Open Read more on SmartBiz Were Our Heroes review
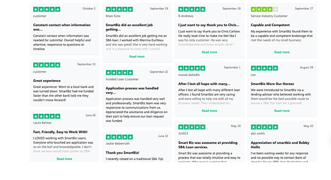Image resolution: width=331 pixels, height=180 pixels. 282,111
